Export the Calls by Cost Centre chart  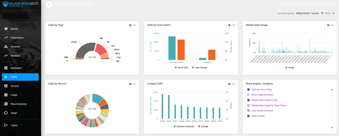[x=229, y=25]
